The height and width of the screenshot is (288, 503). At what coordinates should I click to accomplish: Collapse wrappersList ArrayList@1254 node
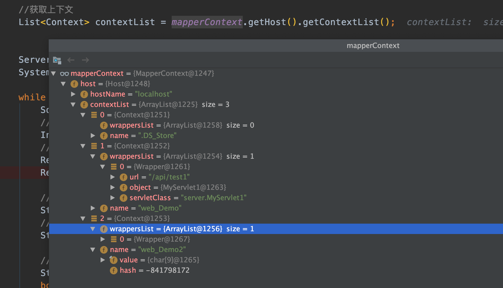(93, 156)
